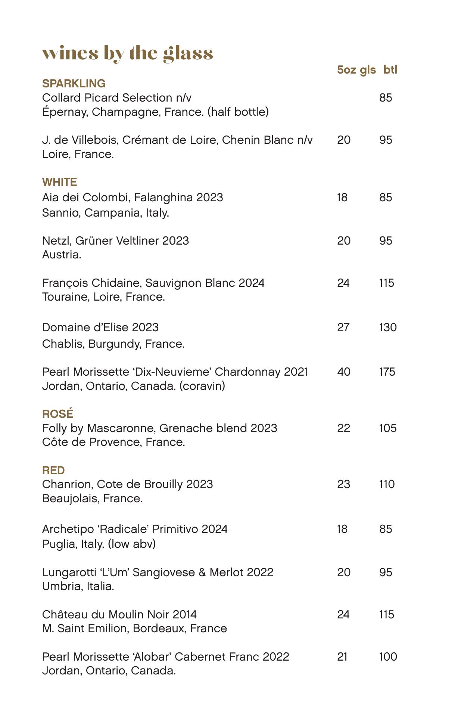This screenshot has height=717, width=464.
Task: Click J. de Villebois Crémant de Loire
Action: (x=177, y=140)
